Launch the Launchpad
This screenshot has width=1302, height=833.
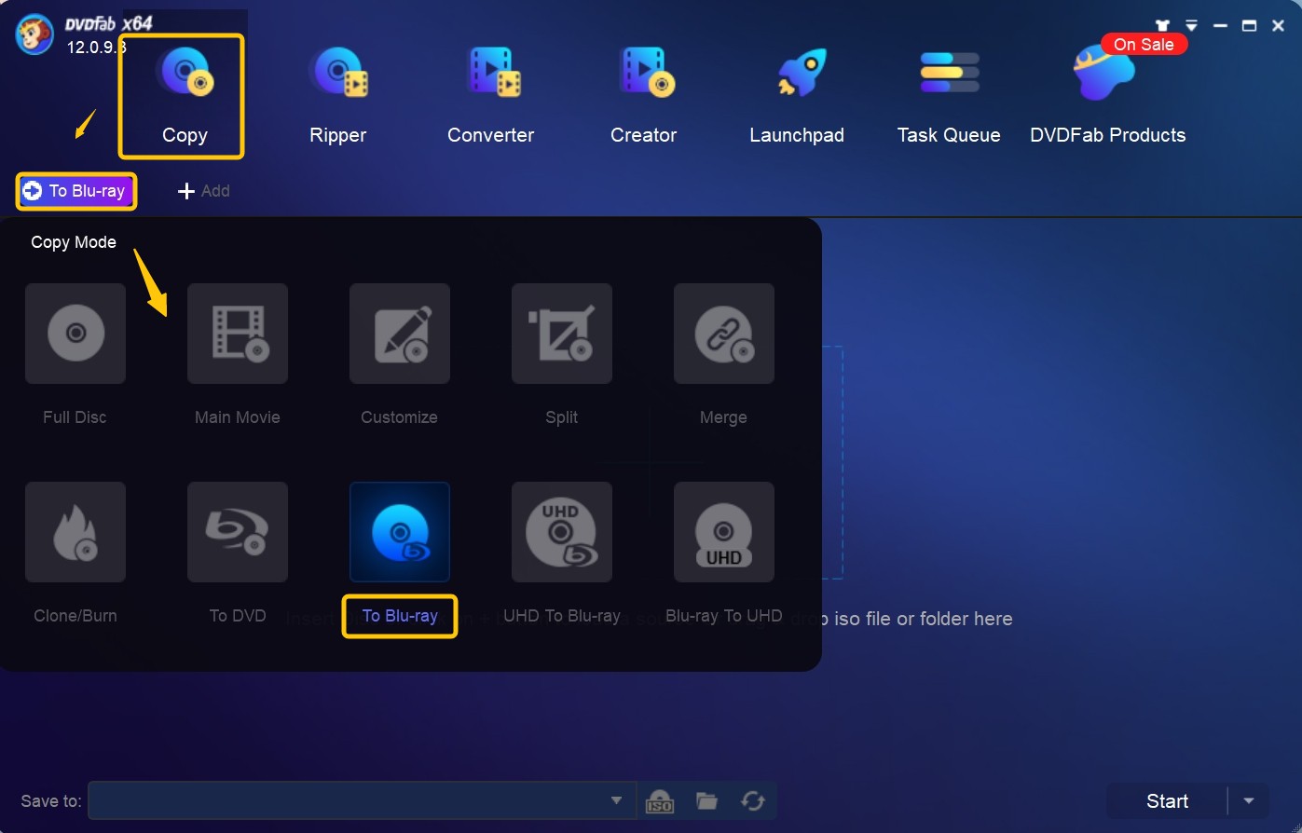797,89
